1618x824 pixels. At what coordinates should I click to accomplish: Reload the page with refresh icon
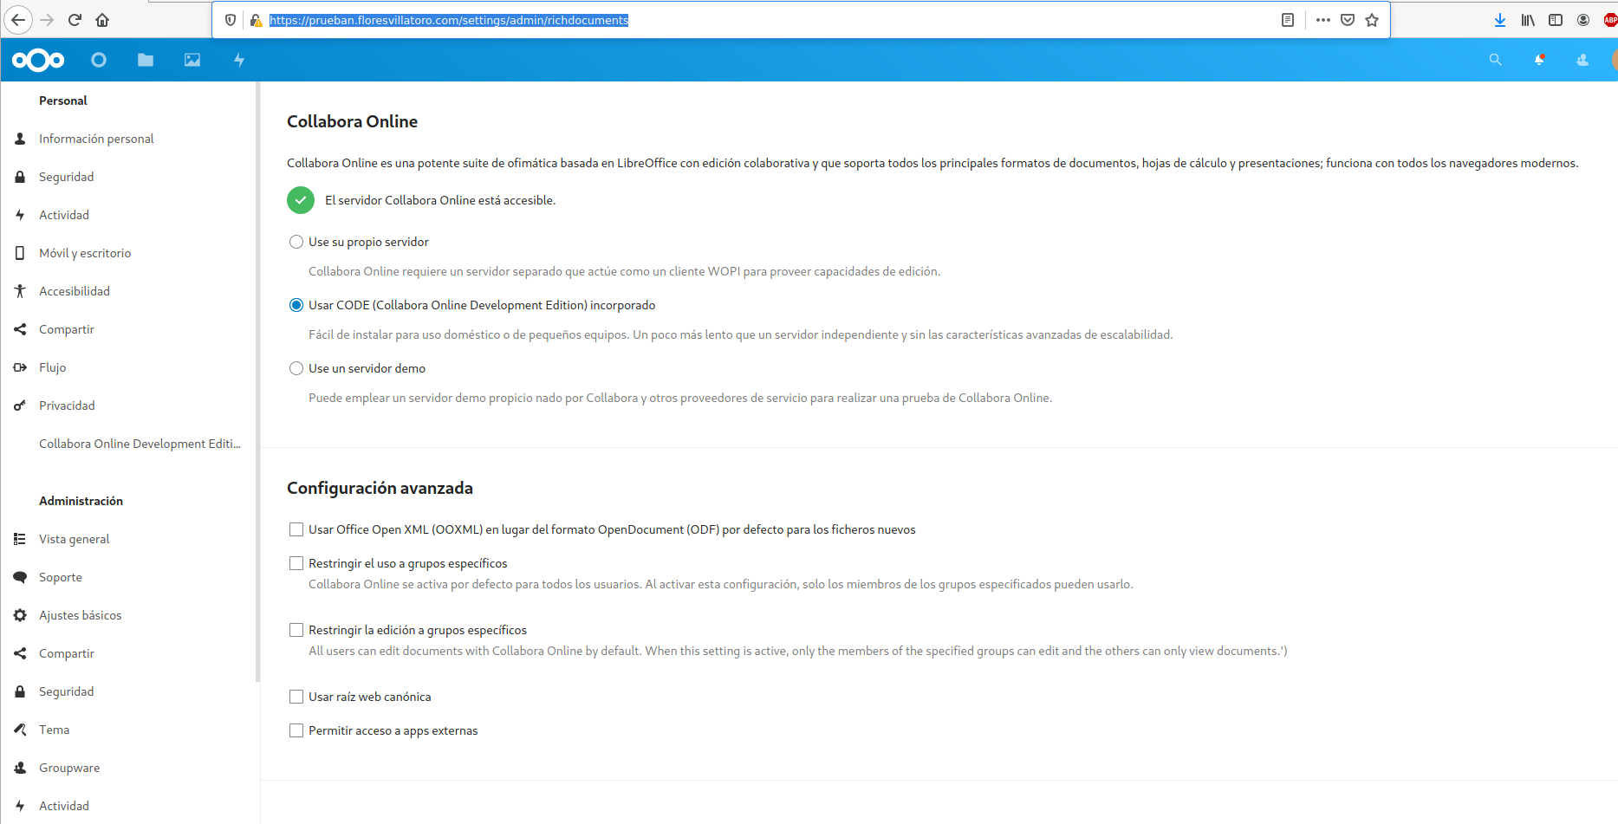pyautogui.click(x=75, y=20)
